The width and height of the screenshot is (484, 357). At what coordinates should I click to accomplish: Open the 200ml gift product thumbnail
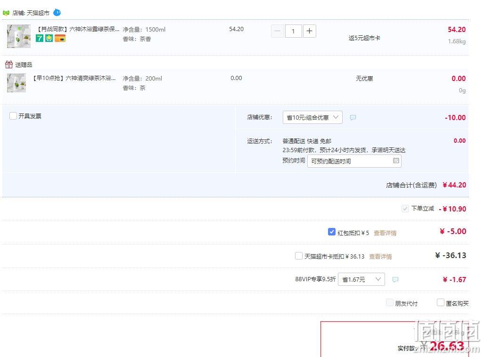tap(16, 83)
